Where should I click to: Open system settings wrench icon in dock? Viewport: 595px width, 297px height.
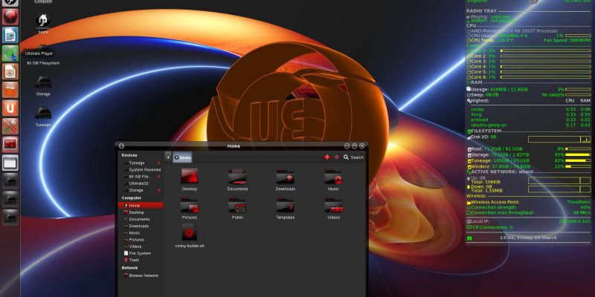[10, 126]
